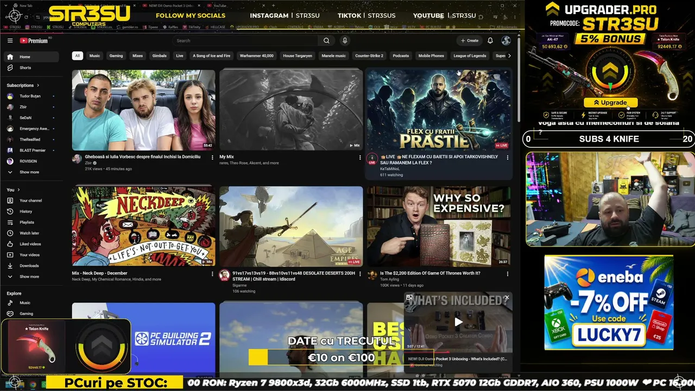Expand the Subscriptions section chevron
Viewport: 695px width, 391px height.
[x=39, y=85]
